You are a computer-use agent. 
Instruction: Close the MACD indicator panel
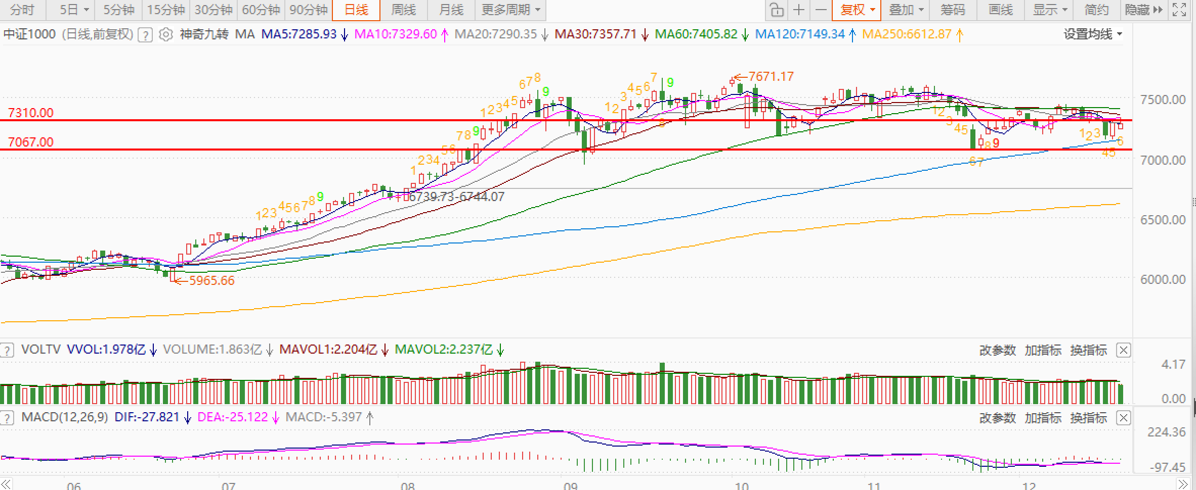pyautogui.click(x=1123, y=418)
